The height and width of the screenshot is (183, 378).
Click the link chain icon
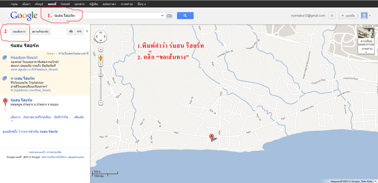point(79,32)
